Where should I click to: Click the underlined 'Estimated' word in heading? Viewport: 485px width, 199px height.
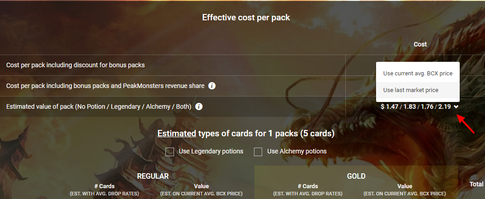tap(177, 134)
